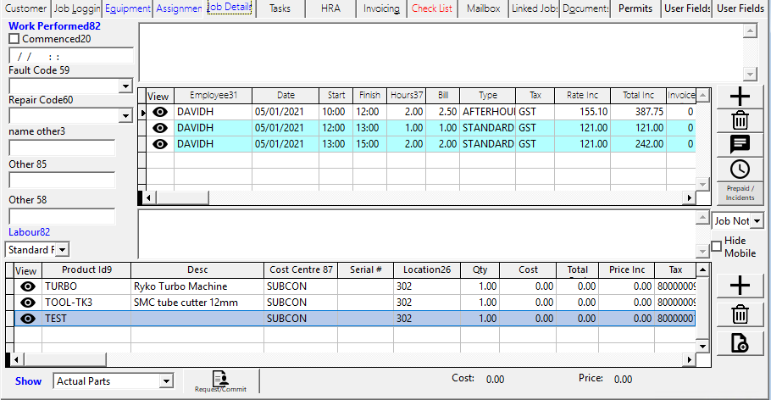The image size is (771, 400).
Task: Open labour notes comment icon
Action: pyautogui.click(x=740, y=144)
